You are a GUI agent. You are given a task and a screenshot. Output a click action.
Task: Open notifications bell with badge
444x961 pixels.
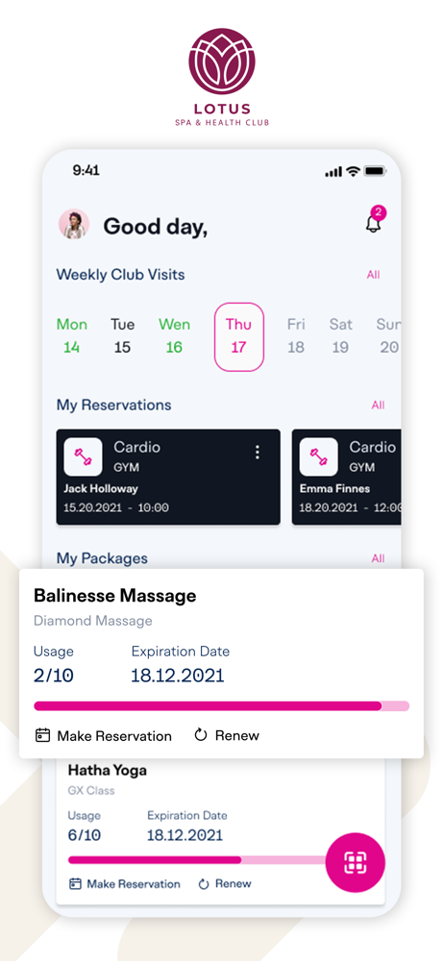374,222
